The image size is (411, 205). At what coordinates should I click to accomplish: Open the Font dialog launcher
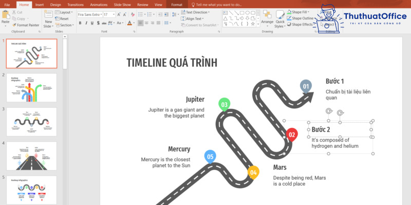click(x=134, y=31)
